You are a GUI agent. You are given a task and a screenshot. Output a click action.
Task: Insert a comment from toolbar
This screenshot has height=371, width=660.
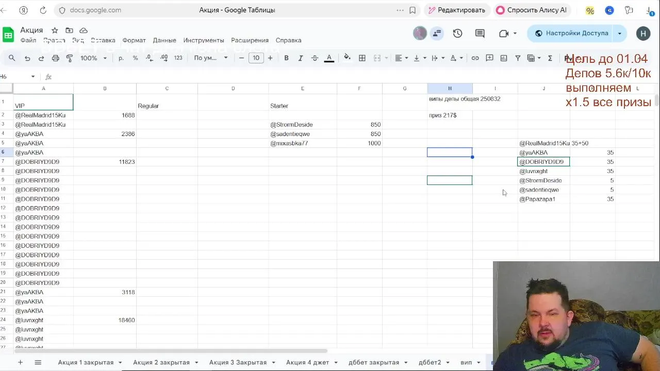pos(489,58)
